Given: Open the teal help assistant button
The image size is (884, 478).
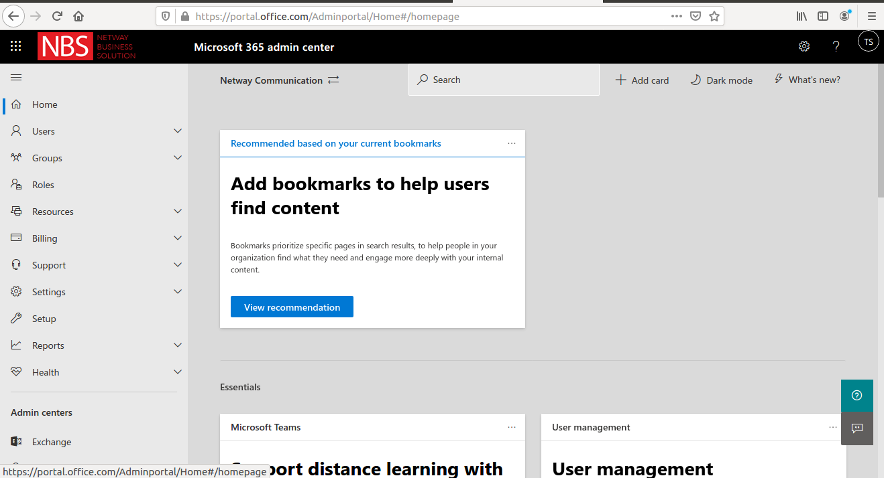Looking at the screenshot, I should 857,395.
